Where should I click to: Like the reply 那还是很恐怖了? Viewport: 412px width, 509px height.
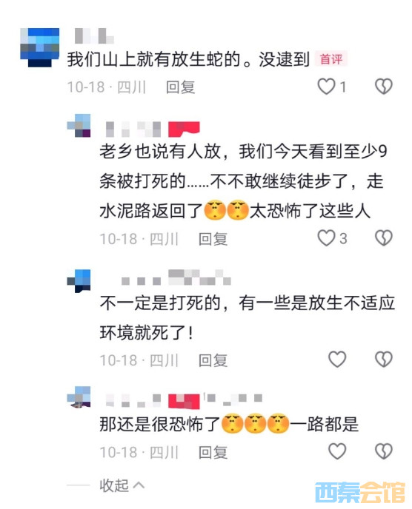click(337, 451)
